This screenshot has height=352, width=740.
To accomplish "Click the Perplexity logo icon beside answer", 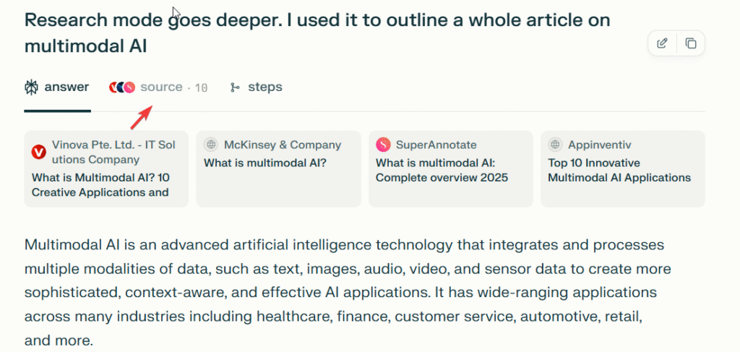I will pyautogui.click(x=31, y=87).
